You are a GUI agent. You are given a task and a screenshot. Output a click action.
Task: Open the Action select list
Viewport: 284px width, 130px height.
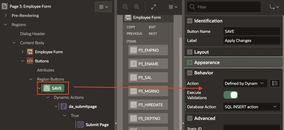point(245,83)
